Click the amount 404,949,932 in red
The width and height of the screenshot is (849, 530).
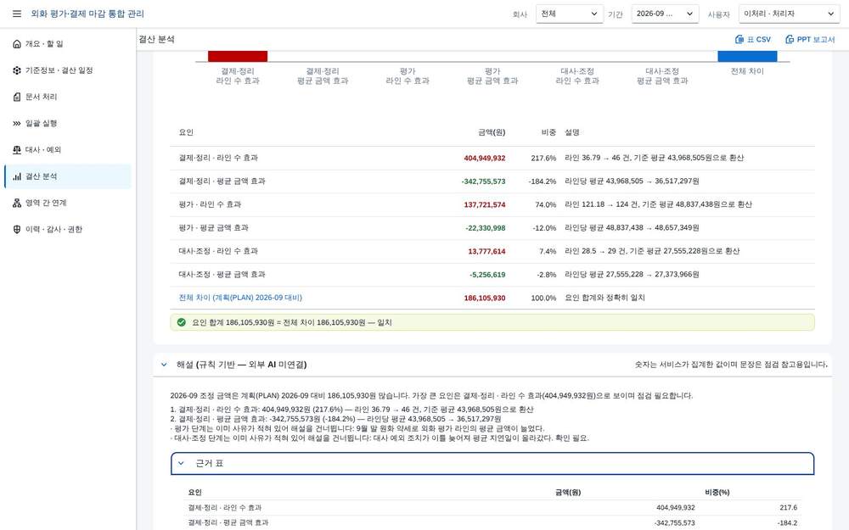pyautogui.click(x=485, y=159)
